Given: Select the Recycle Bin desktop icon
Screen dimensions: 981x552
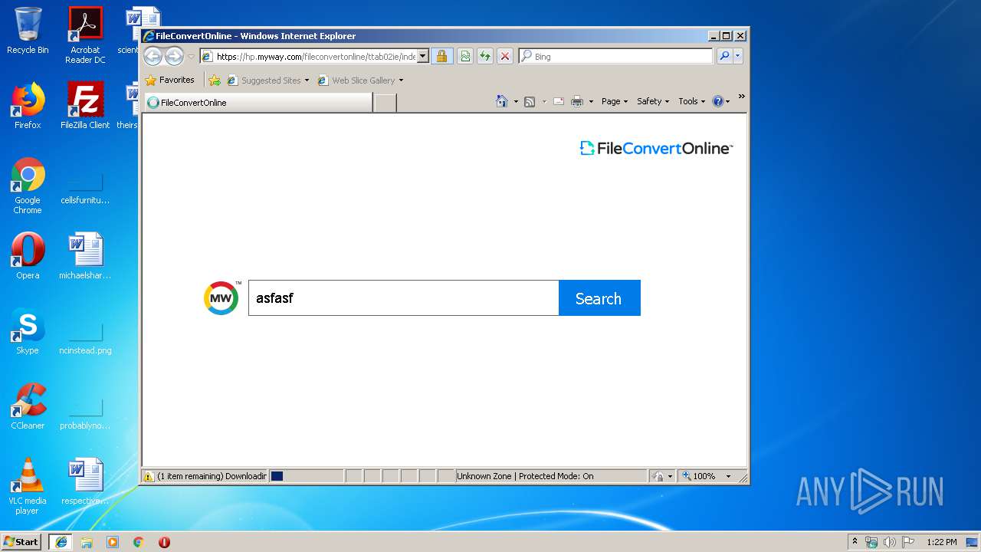Looking at the screenshot, I should pyautogui.click(x=28, y=31).
